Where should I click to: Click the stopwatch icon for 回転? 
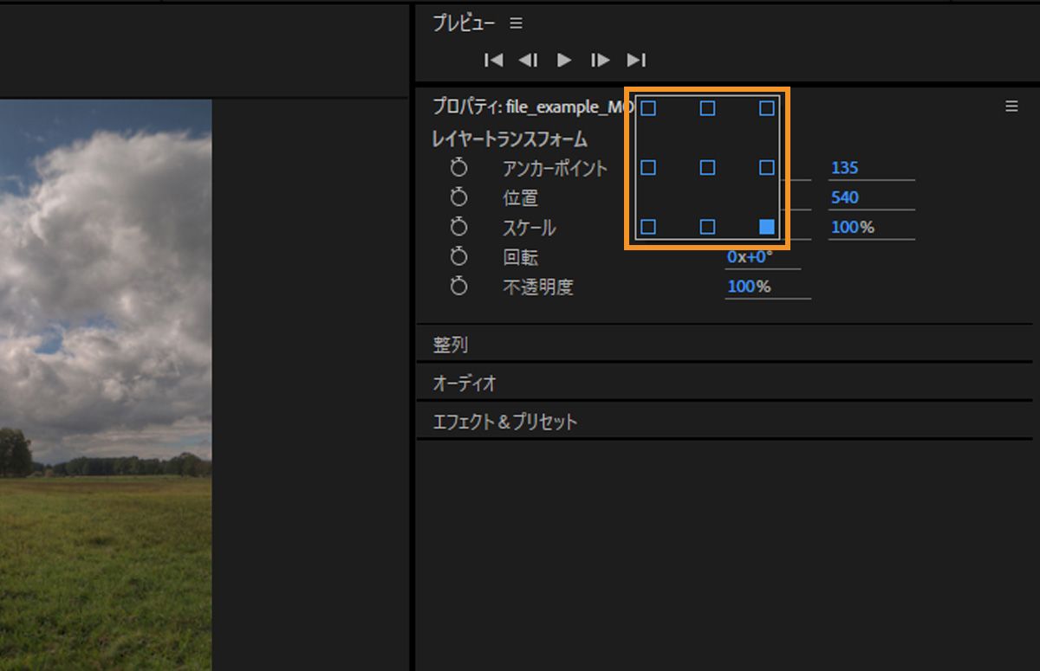[x=458, y=256]
